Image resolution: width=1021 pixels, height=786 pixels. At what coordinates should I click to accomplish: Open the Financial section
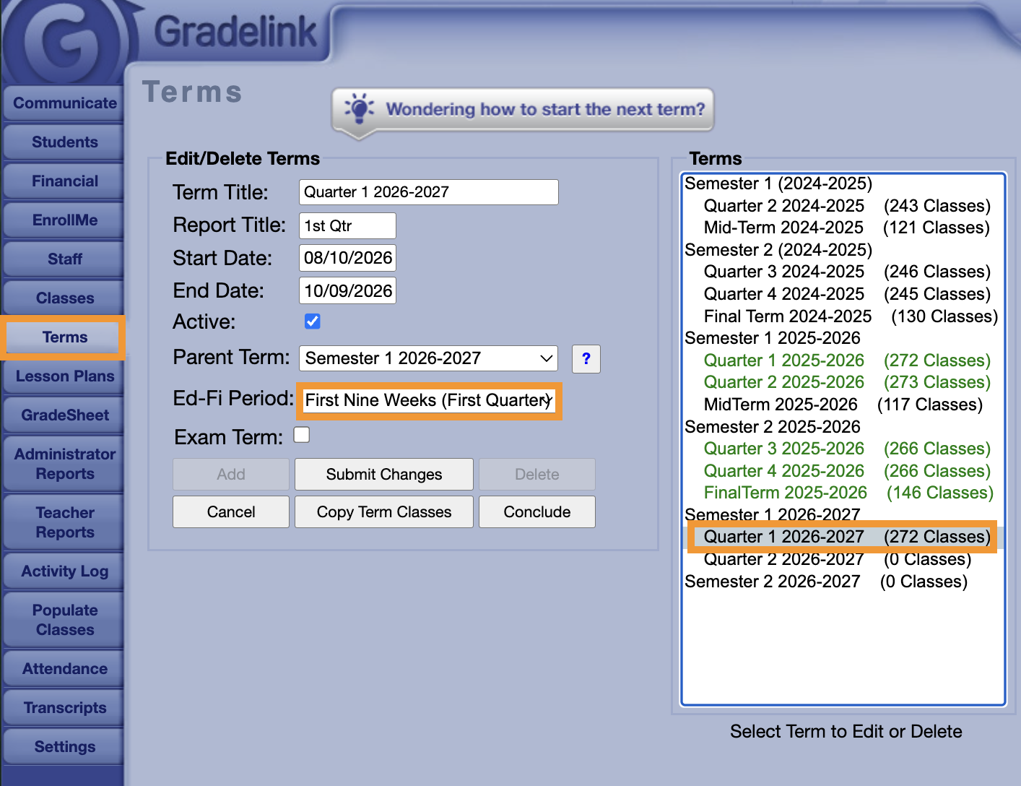(x=64, y=181)
